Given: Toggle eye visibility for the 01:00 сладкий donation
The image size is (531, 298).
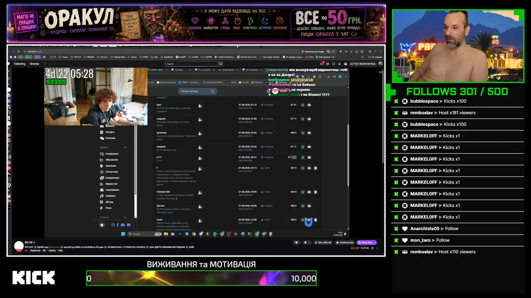Looking at the screenshot, I should click(x=309, y=119).
